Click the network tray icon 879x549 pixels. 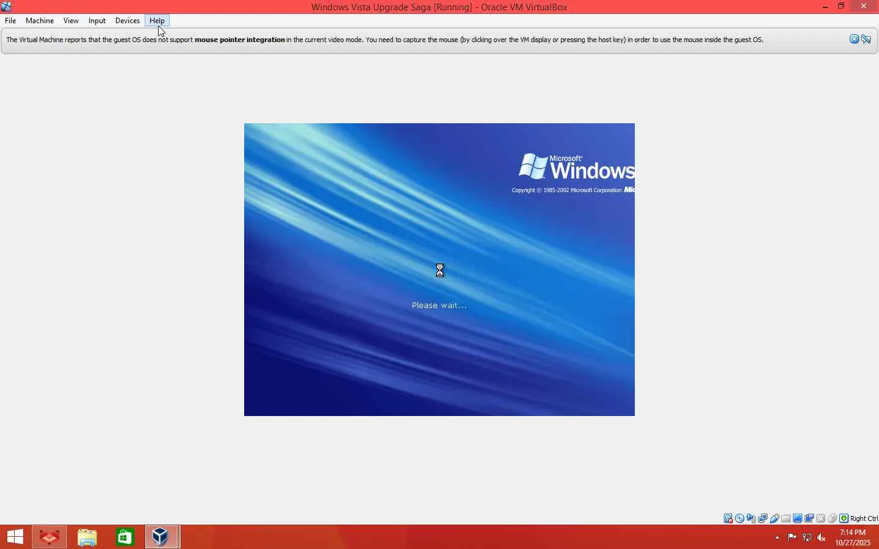coord(807,537)
